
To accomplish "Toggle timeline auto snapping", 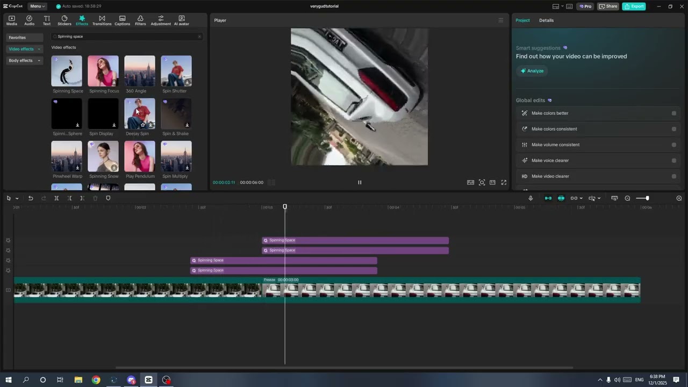I will tap(561, 198).
